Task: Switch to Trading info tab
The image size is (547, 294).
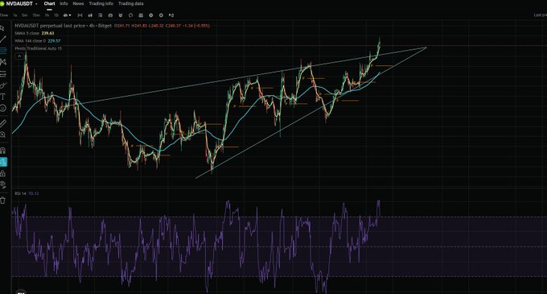Action: 101,3
